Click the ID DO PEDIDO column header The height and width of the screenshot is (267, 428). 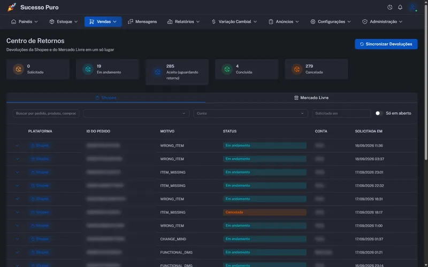pos(98,131)
